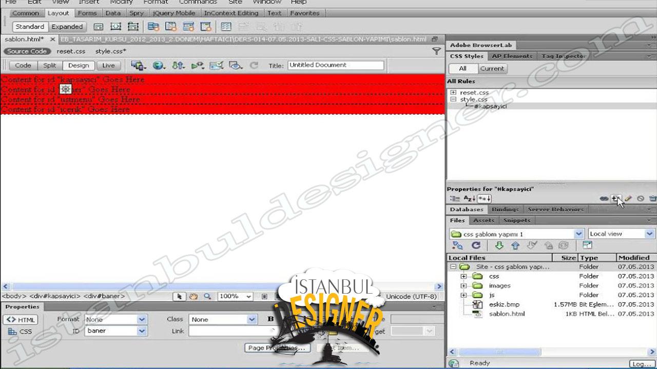
Task: Open the Spry insert tab
Action: (136, 13)
